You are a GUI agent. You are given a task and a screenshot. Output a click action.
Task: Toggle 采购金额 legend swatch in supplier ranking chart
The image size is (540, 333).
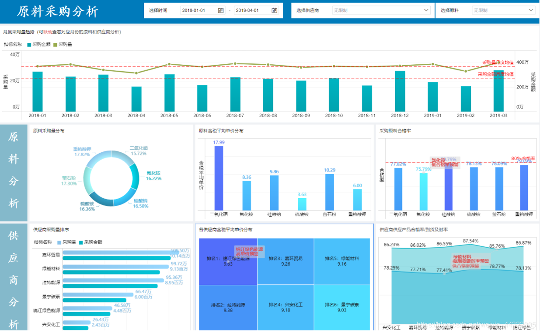pos(81,242)
